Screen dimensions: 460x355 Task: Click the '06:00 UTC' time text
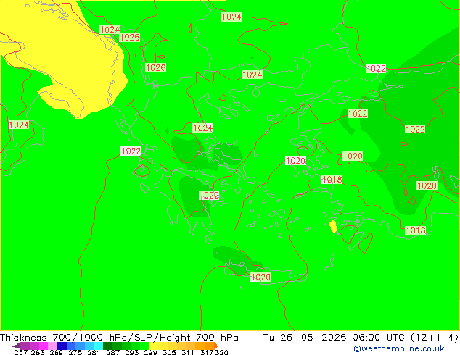pos(379,338)
